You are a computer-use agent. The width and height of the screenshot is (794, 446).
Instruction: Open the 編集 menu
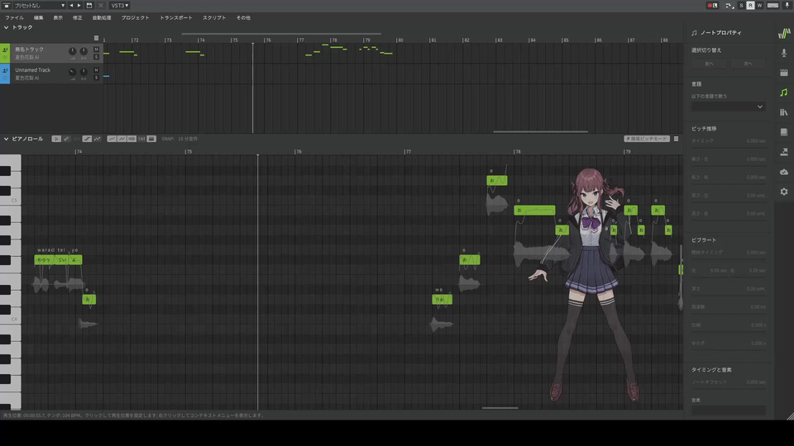(x=39, y=17)
